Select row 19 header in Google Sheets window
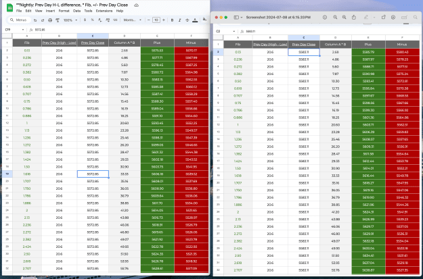 point(7,174)
